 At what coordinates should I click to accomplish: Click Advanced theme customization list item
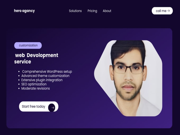(x=45, y=76)
